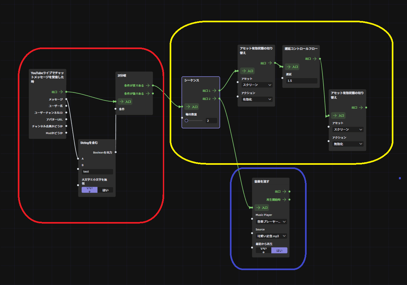
Task: Click the B text field containing test
Action: (97, 172)
